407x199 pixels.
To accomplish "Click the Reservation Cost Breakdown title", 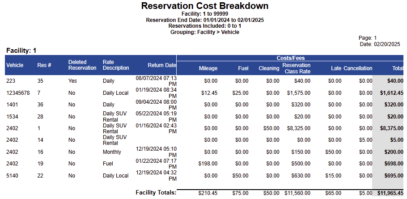I will tap(205, 6).
